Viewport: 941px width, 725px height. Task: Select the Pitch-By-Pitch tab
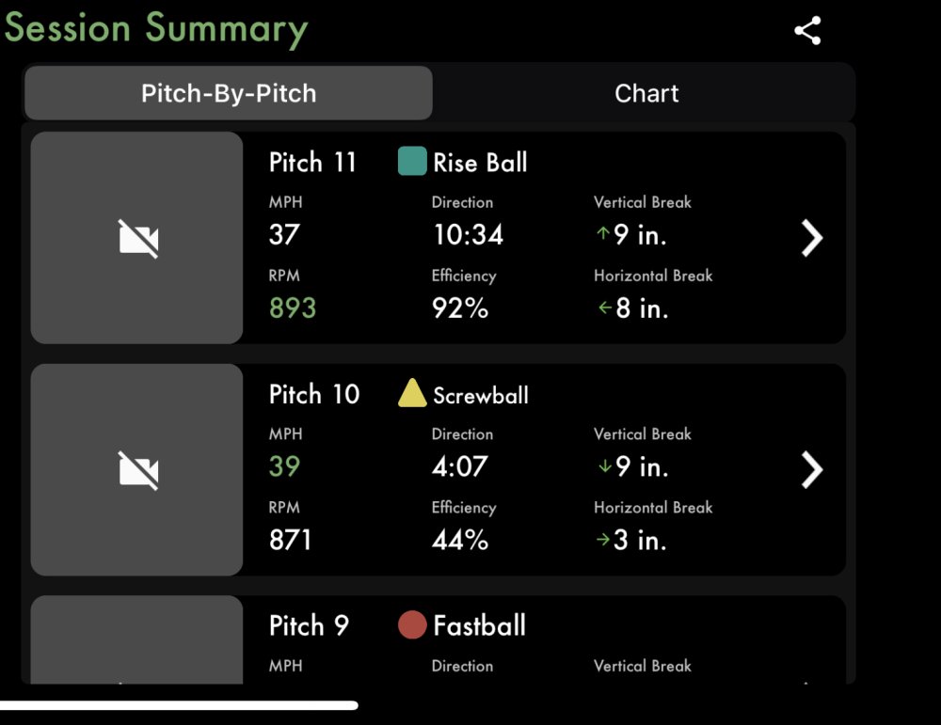(228, 93)
